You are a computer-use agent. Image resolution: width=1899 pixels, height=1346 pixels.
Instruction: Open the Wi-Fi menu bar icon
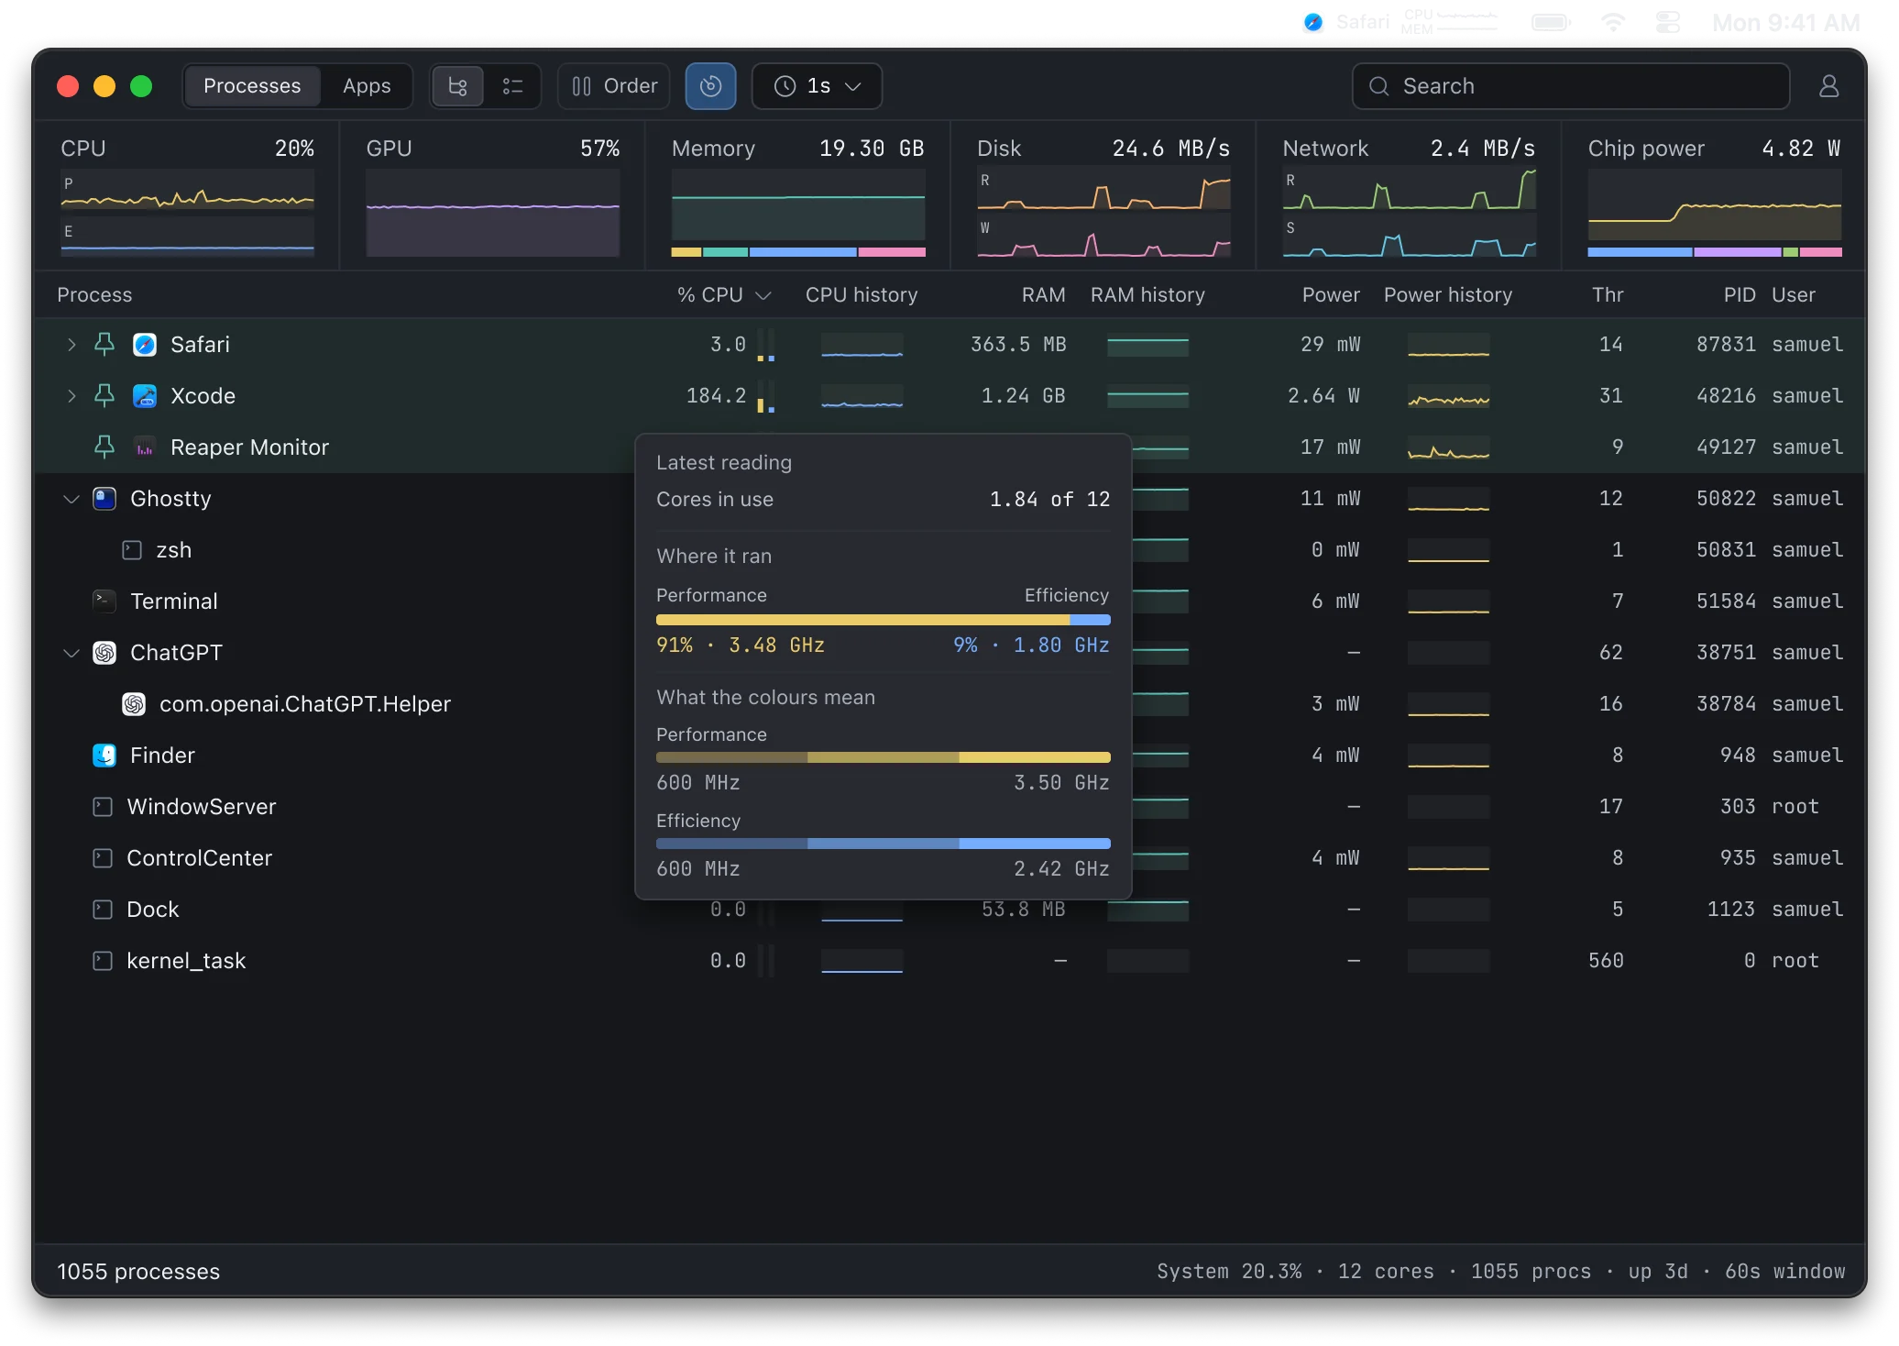point(1613,22)
